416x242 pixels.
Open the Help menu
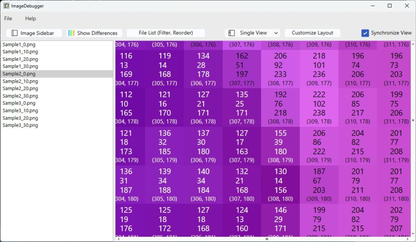(30, 19)
